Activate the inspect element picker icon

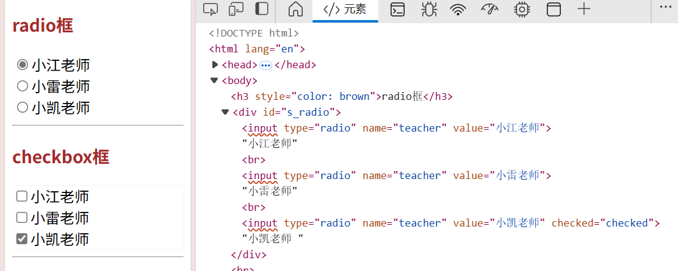[x=211, y=9]
